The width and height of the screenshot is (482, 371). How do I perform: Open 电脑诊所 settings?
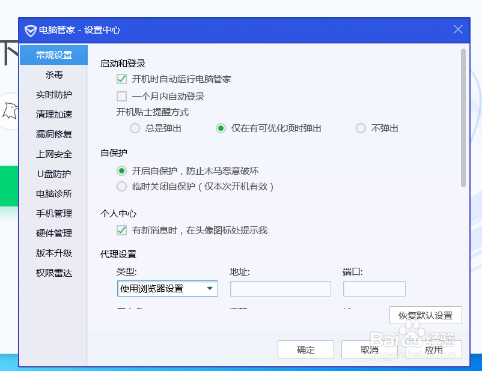[x=54, y=193]
